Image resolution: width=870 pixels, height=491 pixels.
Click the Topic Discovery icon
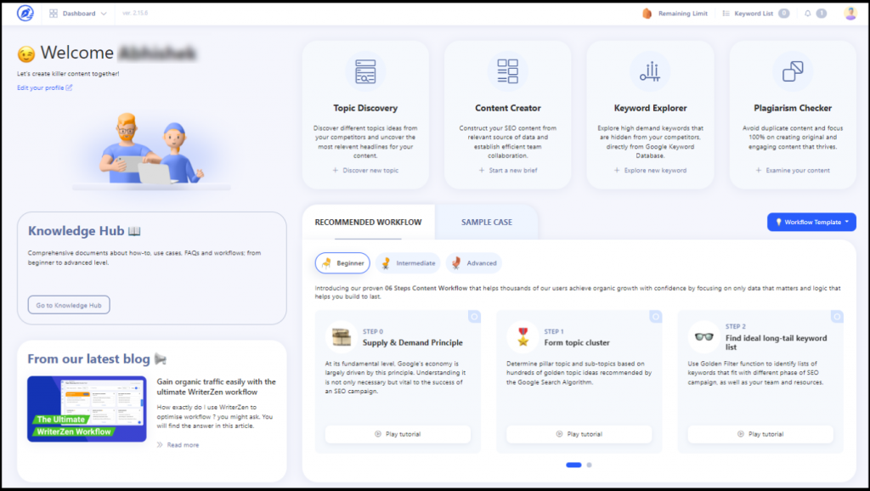365,71
